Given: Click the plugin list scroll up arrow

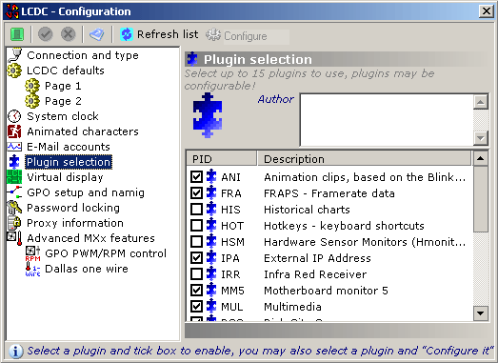Looking at the screenshot, I should (481, 158).
